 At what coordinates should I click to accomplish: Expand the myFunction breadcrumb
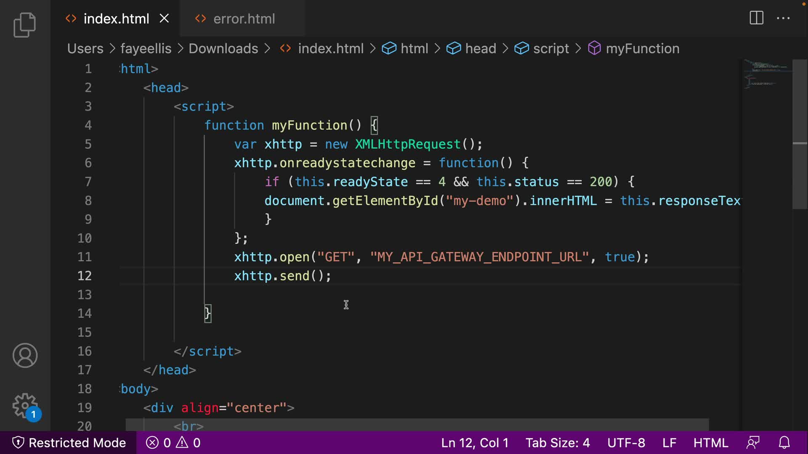pos(642,49)
